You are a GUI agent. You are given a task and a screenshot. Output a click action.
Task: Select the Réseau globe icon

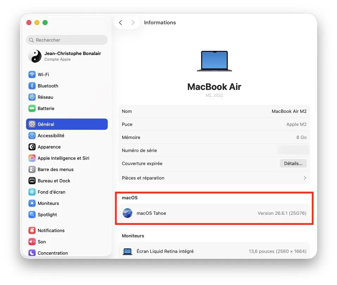[x=32, y=97]
